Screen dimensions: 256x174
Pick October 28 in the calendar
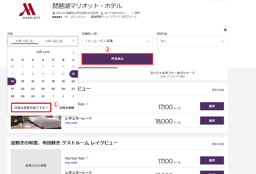(x=12, y=96)
